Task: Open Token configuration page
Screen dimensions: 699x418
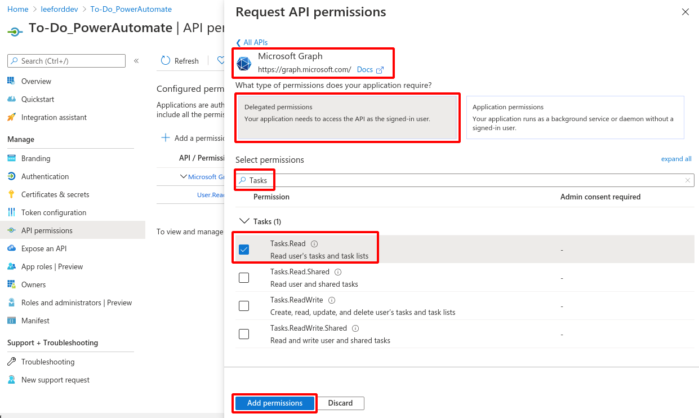Action: (x=54, y=212)
